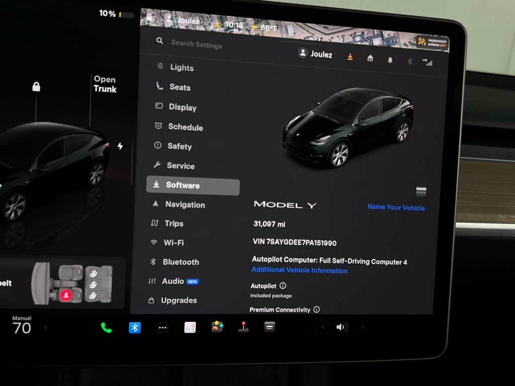Open the HomeLink garage icon

coord(370,58)
